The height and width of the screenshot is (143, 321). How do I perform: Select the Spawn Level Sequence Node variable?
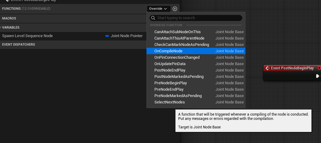27,36
